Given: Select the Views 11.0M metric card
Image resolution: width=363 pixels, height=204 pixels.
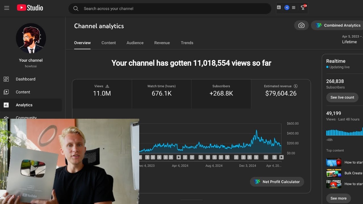Looking at the screenshot, I should (102, 94).
